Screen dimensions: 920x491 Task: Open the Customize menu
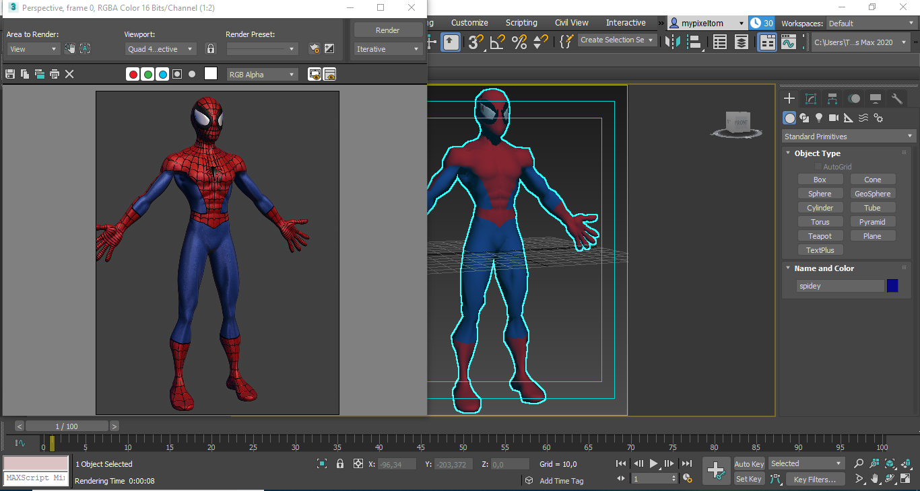469,23
